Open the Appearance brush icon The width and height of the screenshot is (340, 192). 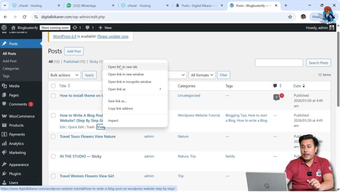[x=4, y=164]
